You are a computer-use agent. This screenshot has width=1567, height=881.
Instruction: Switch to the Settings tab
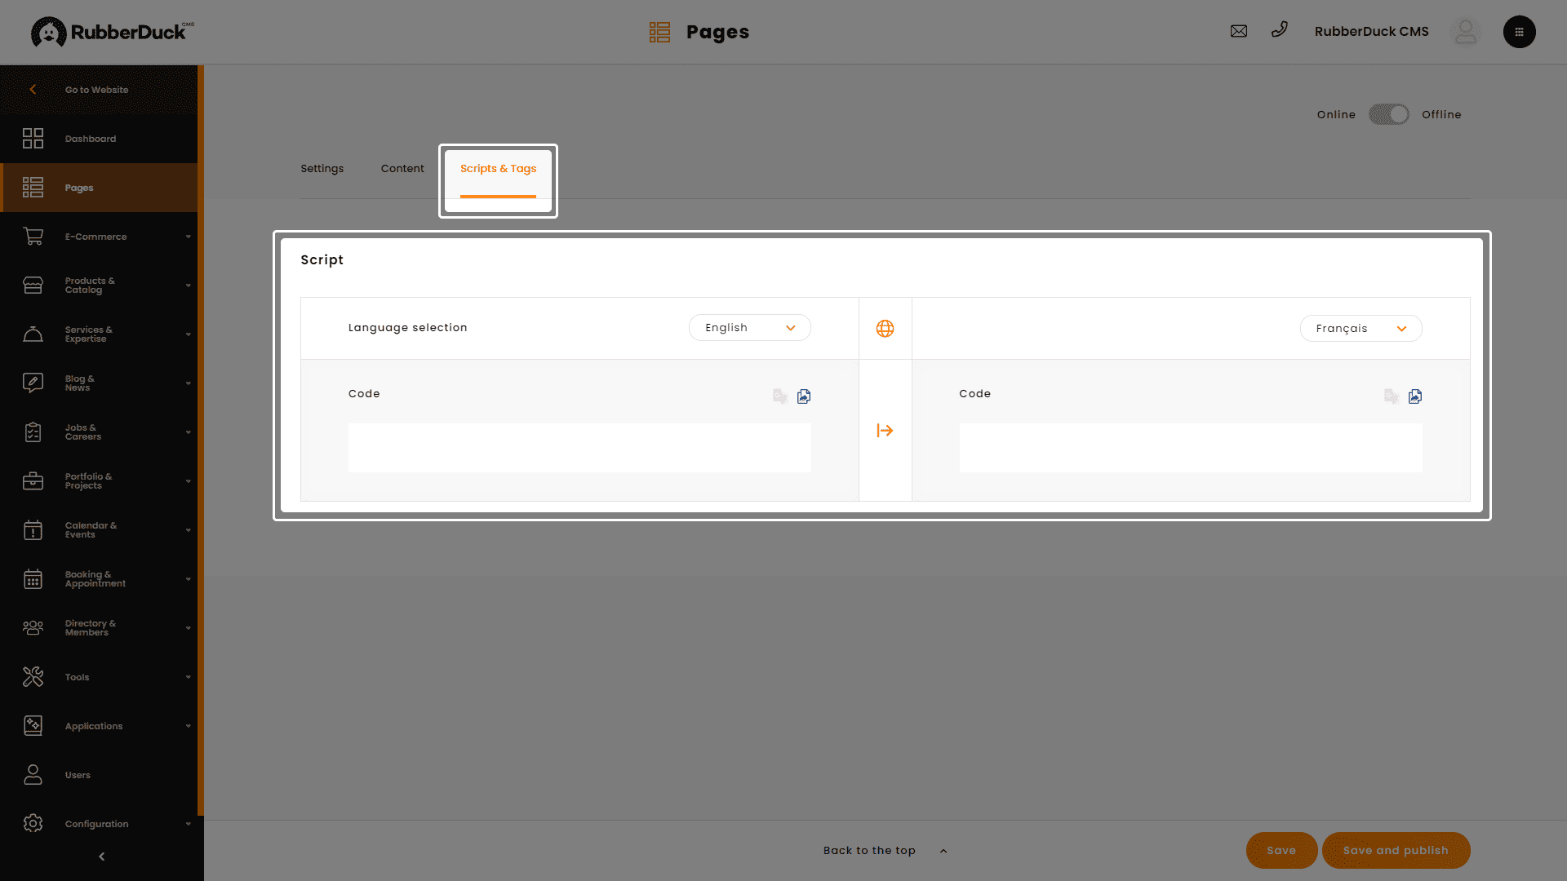click(322, 169)
